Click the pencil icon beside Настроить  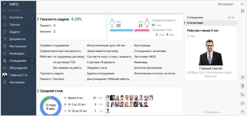point(204,112)
